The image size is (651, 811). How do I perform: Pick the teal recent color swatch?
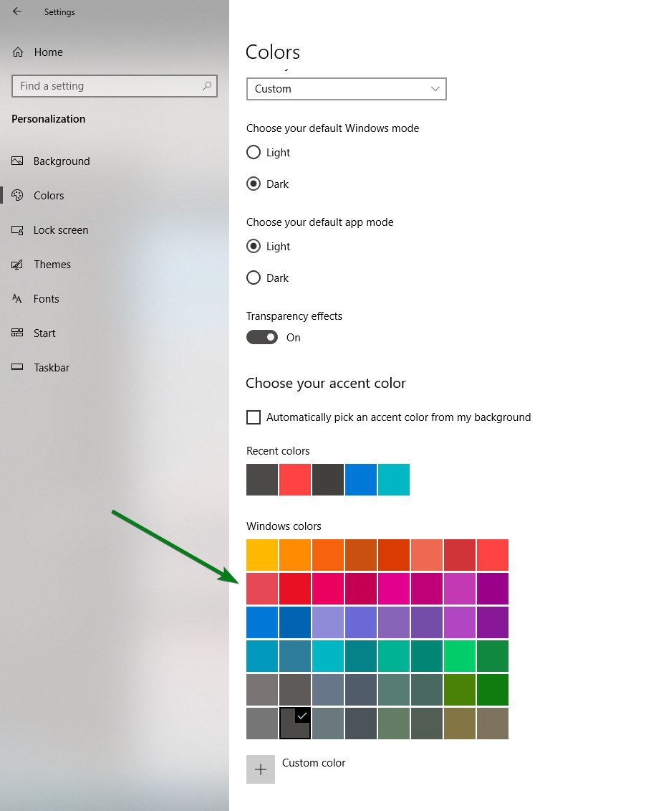[394, 480]
